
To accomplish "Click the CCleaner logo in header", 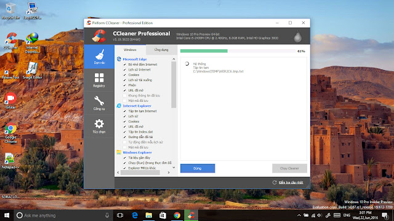I will click(98, 36).
